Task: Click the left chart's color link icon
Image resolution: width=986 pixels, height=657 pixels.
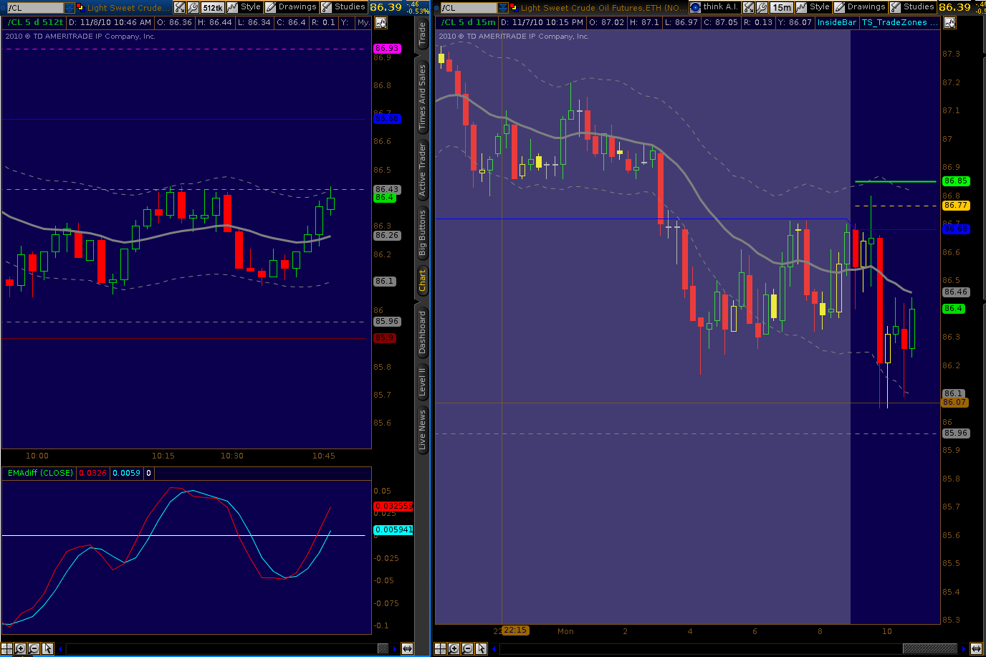Action: click(80, 7)
